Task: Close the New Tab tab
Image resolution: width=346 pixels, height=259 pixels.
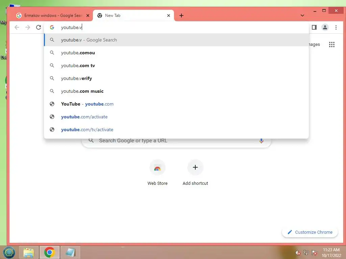Action: (169, 16)
